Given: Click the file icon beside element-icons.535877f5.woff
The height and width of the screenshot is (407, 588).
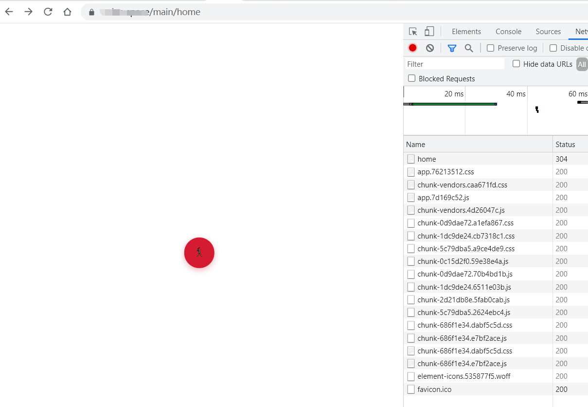Looking at the screenshot, I should tap(411, 376).
